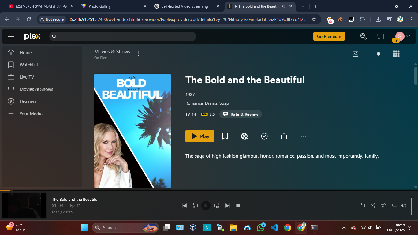Click the cast to device icon
This screenshot has width=418, height=235.
380,36
